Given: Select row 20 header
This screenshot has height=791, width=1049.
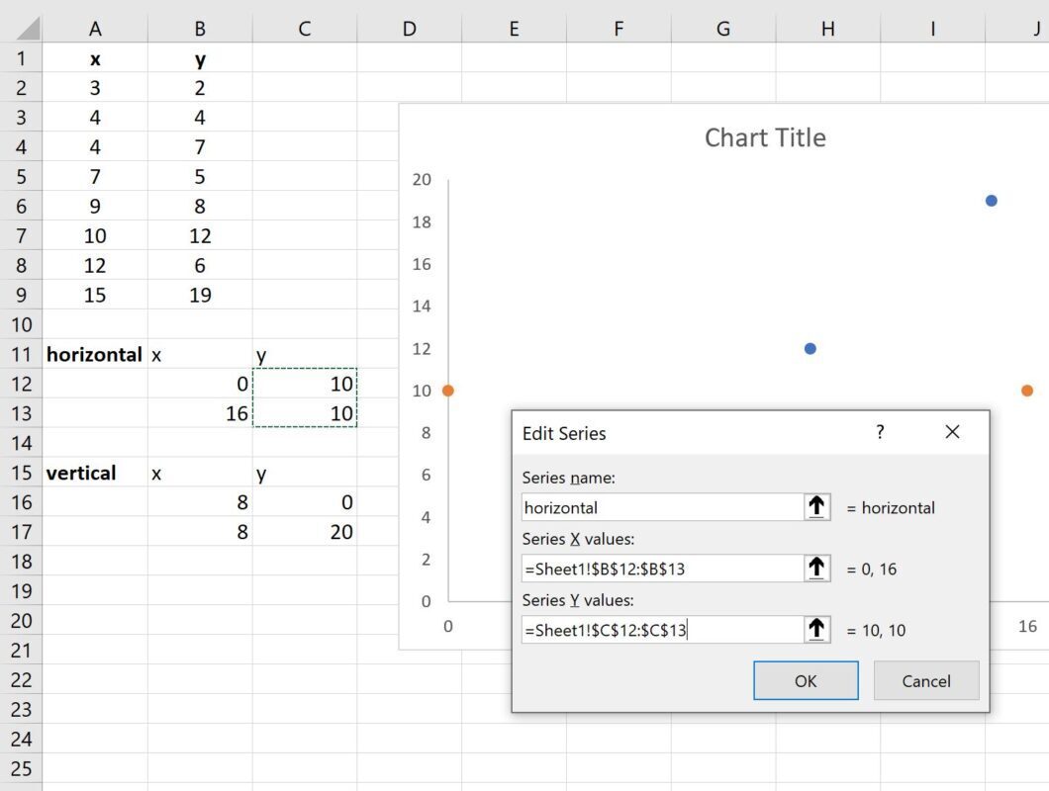Looking at the screenshot, I should [x=21, y=621].
